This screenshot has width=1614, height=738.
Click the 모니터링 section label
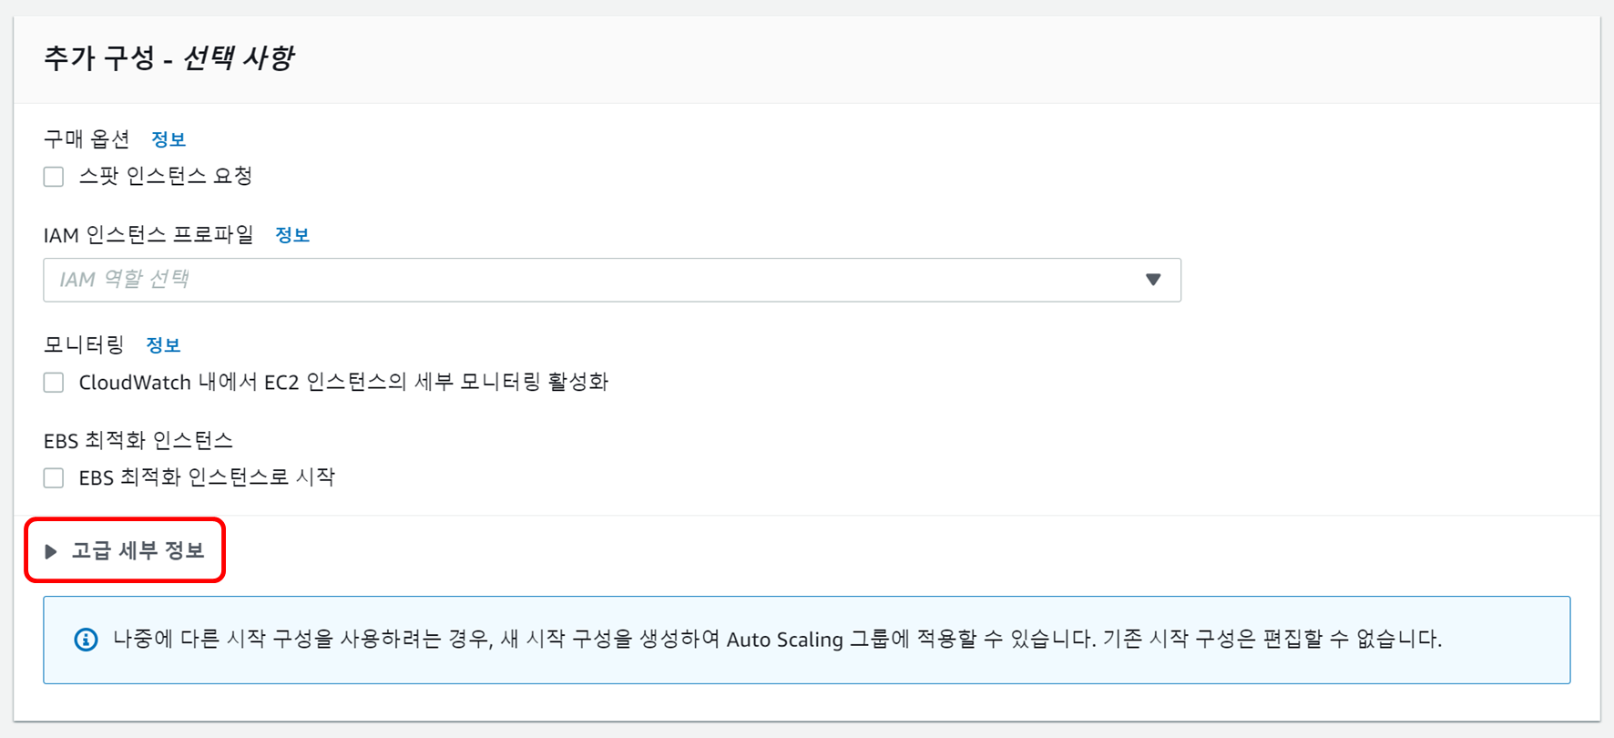click(84, 345)
